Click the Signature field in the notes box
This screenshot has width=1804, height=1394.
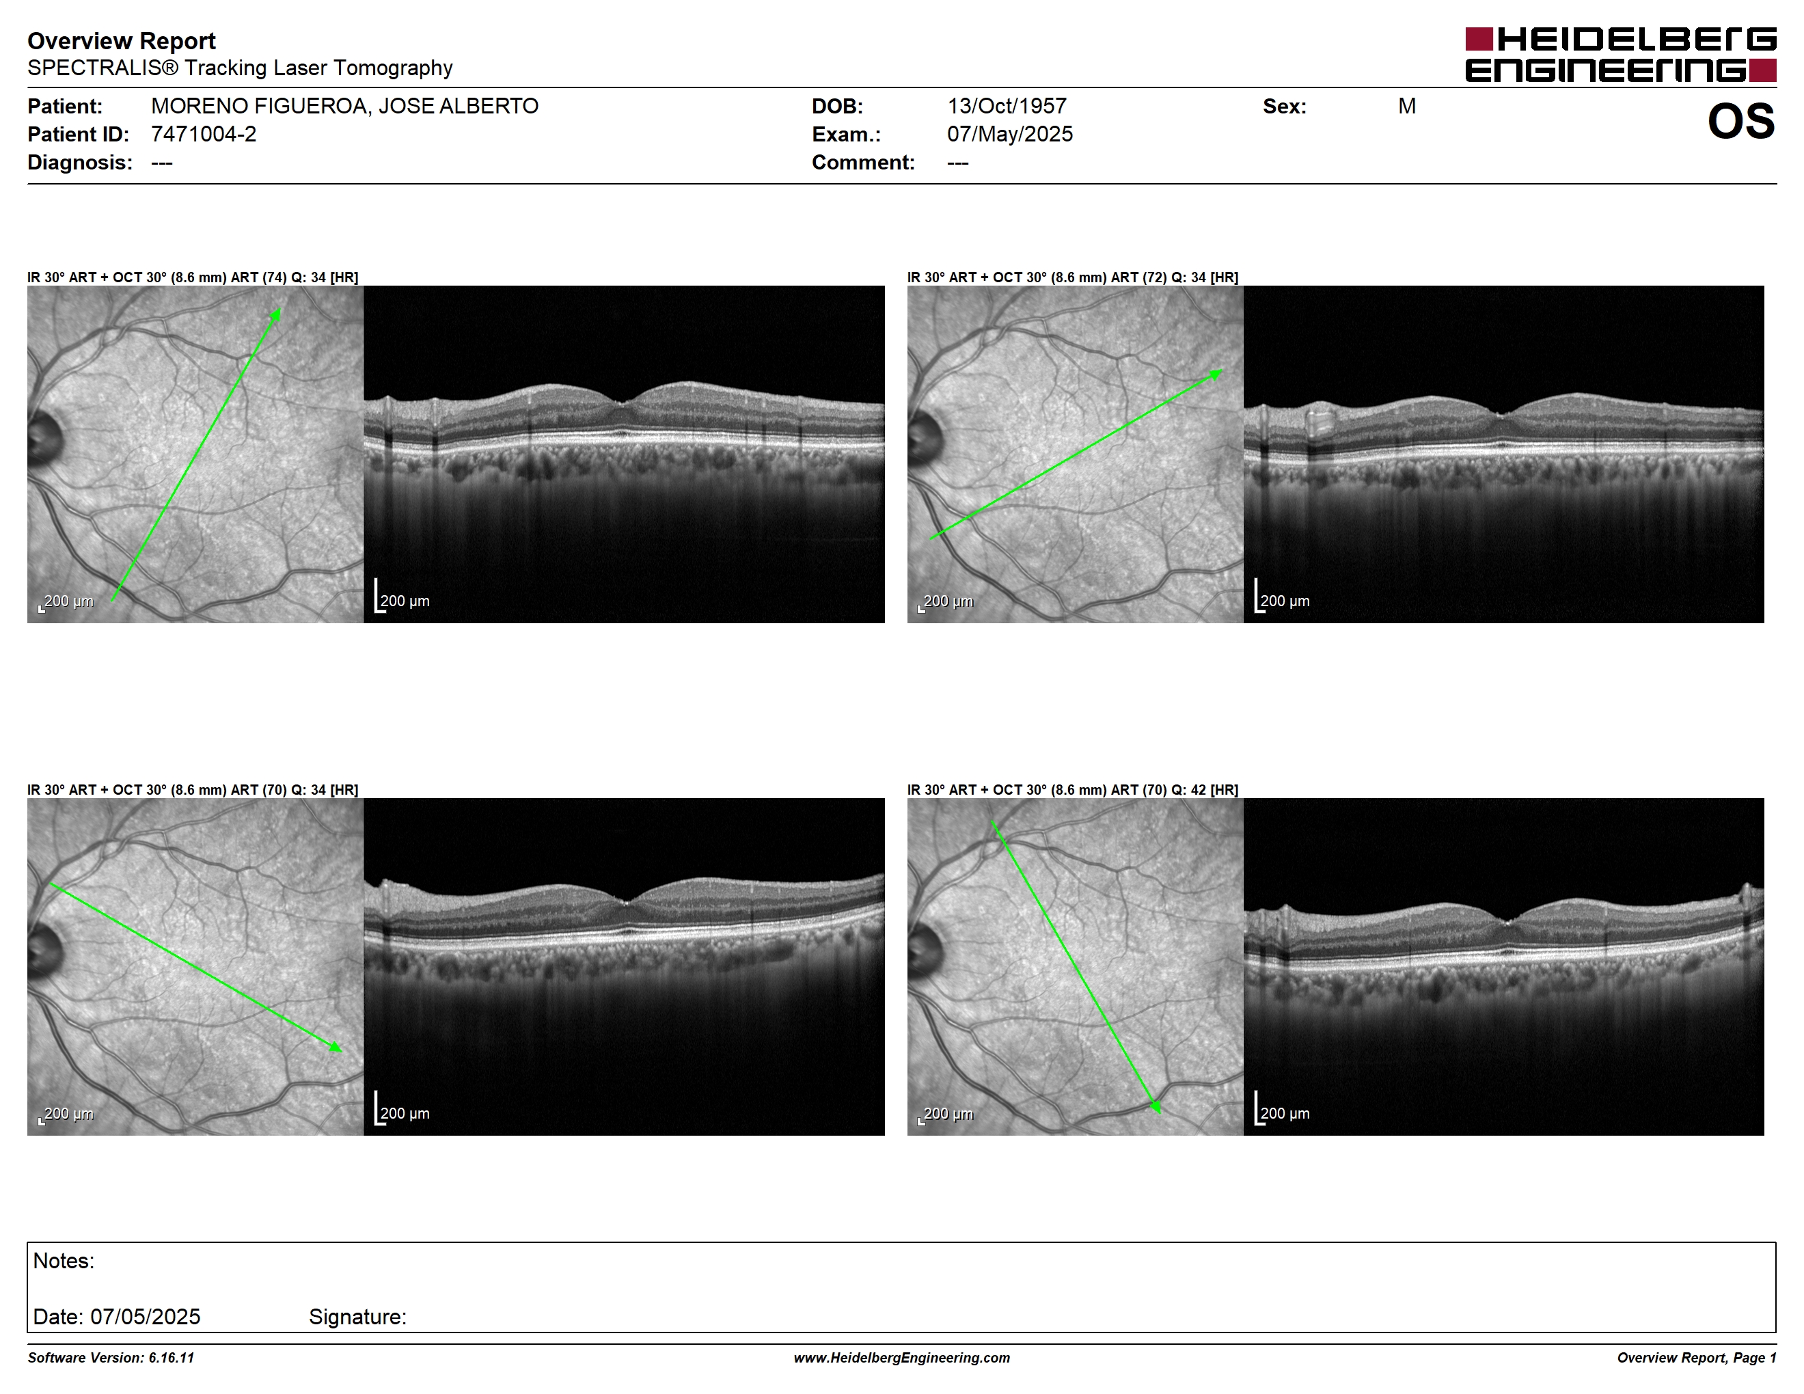pos(357,1316)
